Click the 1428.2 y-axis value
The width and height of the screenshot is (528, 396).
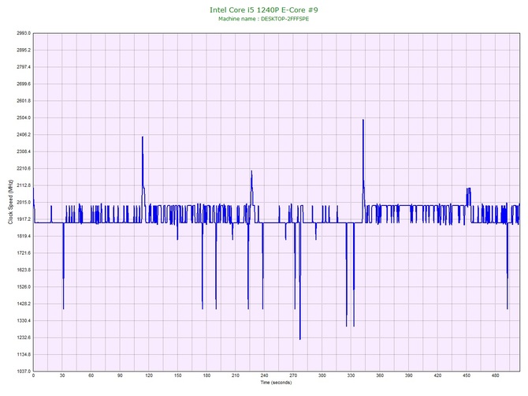[x=24, y=304]
